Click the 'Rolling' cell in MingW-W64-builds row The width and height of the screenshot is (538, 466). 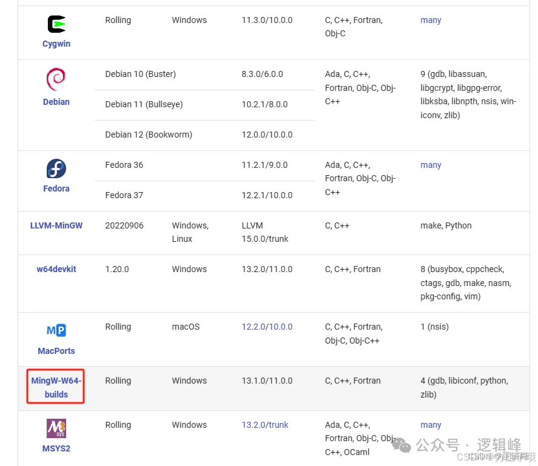[118, 381]
